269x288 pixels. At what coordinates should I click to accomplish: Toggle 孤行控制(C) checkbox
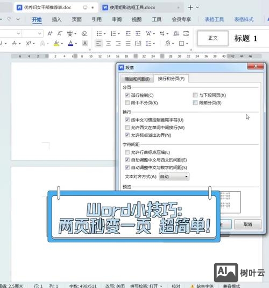[x=127, y=95]
